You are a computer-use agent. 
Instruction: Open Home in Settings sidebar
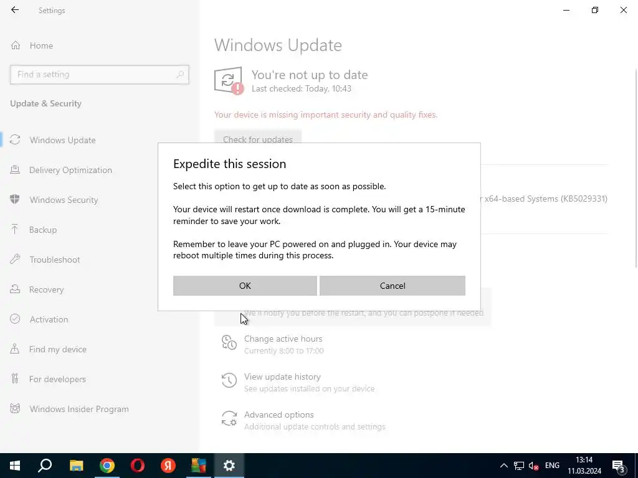tap(41, 45)
